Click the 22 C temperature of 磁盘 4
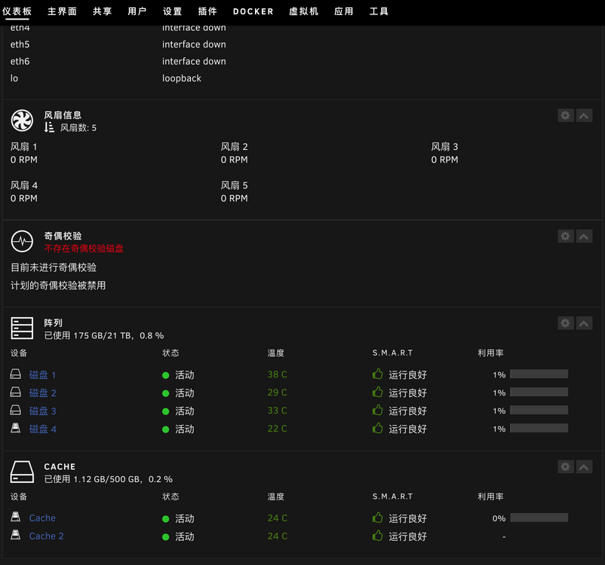 277,429
